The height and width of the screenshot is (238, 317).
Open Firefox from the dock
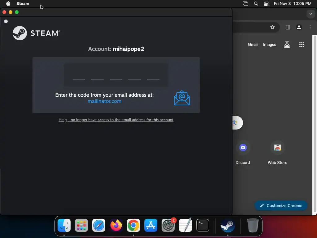pos(116,225)
